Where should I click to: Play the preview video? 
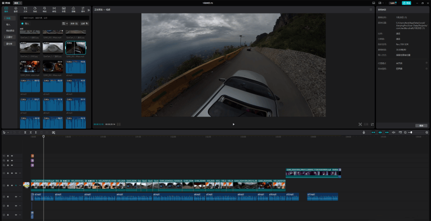pyautogui.click(x=233, y=124)
